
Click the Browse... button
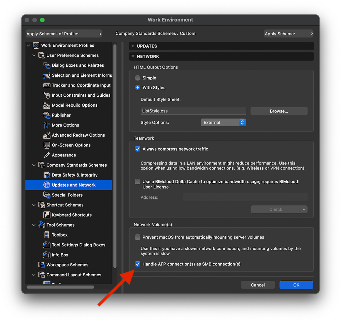(x=279, y=111)
